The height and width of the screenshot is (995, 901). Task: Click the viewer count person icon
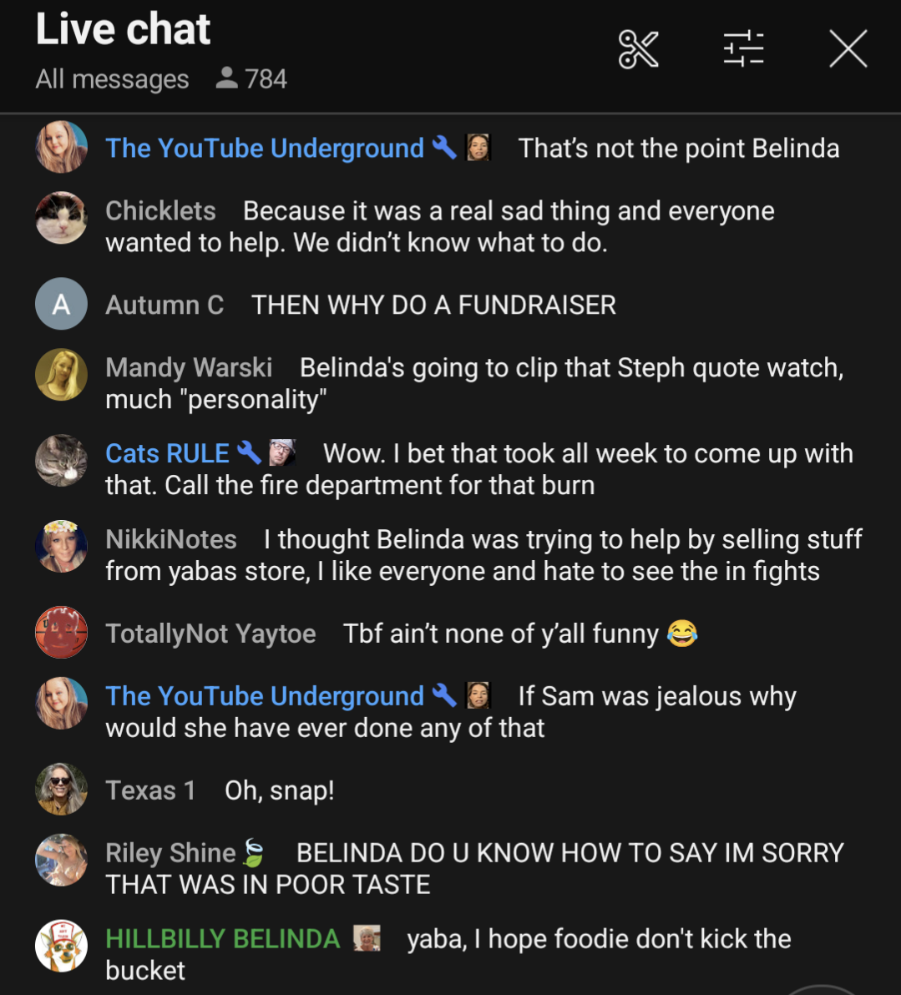click(x=226, y=78)
